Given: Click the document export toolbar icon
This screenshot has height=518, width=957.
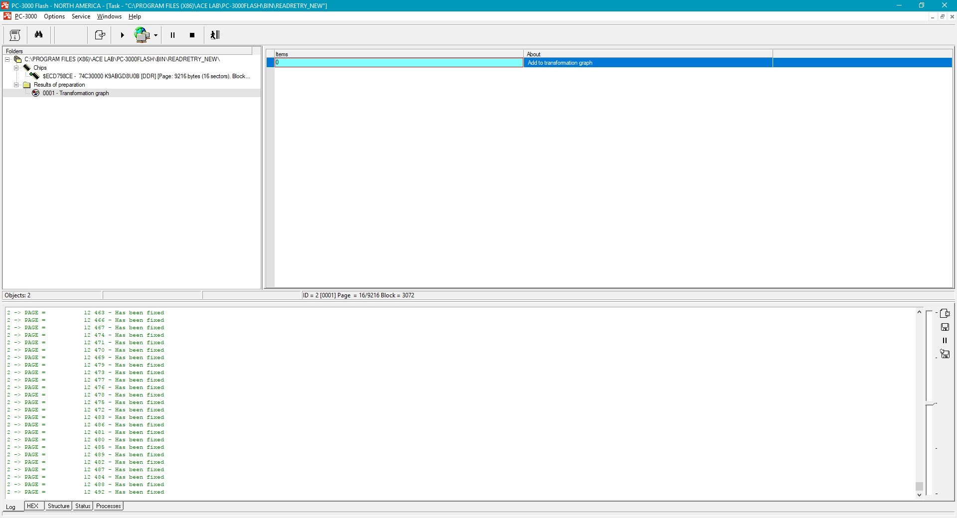Looking at the screenshot, I should 100,35.
